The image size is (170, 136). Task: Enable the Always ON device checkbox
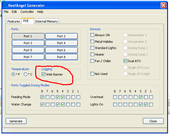(x=92, y=35)
